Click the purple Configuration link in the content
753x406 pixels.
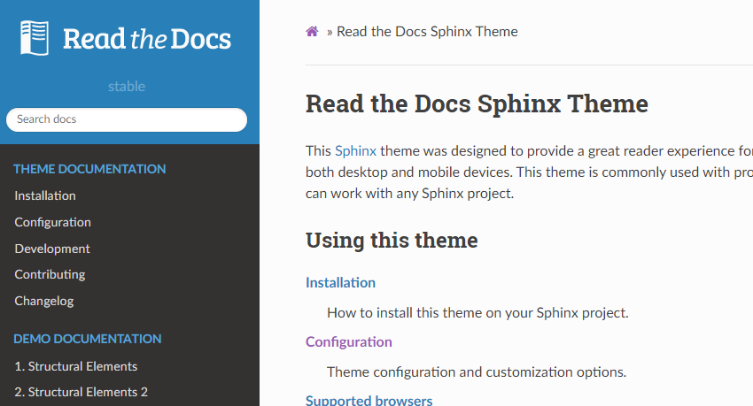coord(349,342)
